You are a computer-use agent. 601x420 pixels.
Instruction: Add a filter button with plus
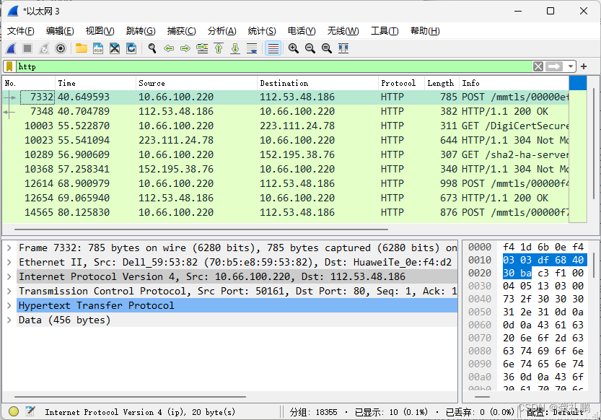point(584,66)
